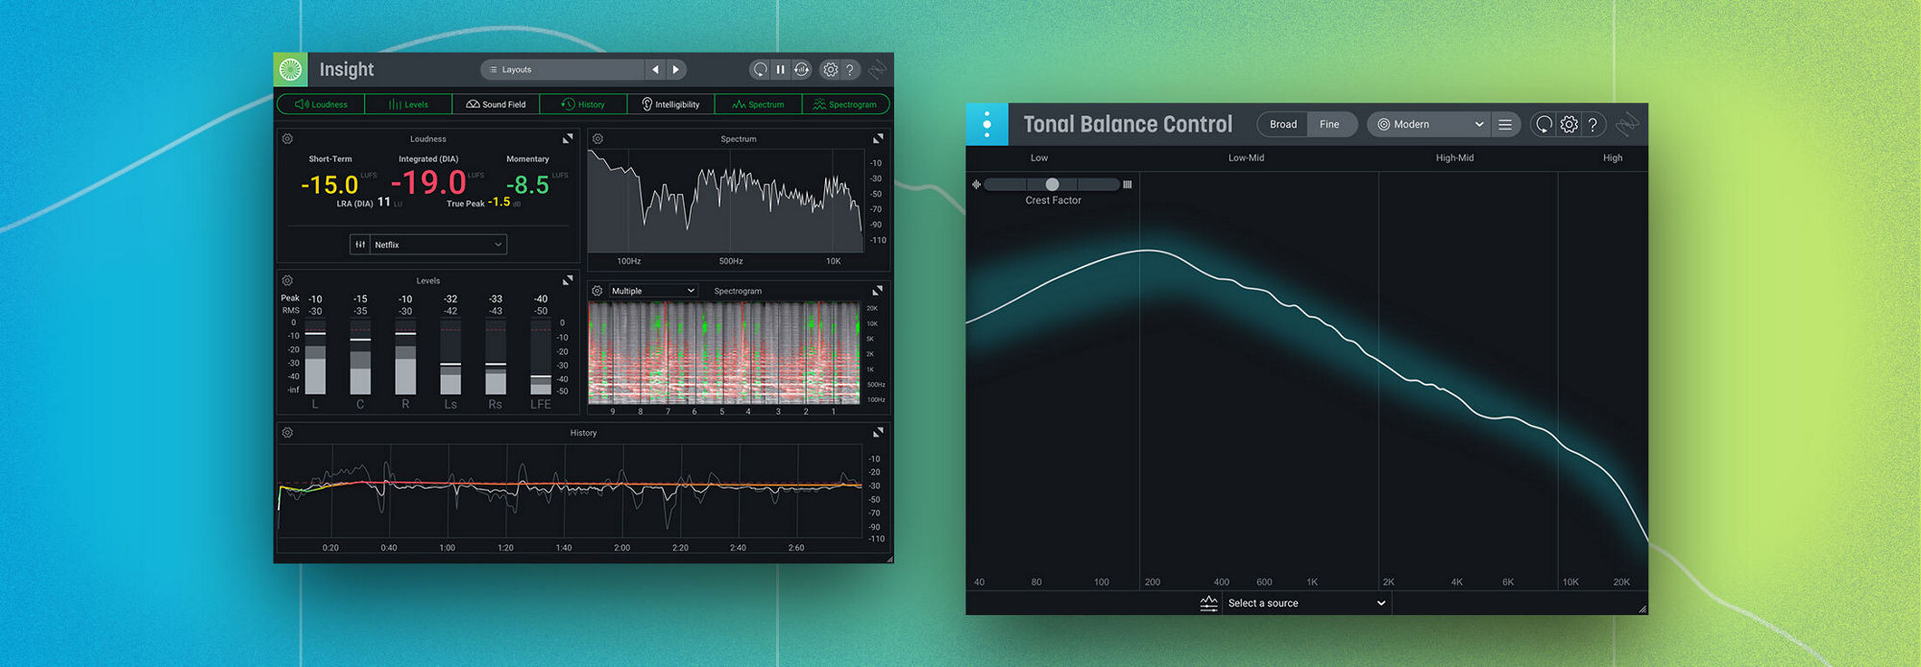Click the High band label

1613,158
